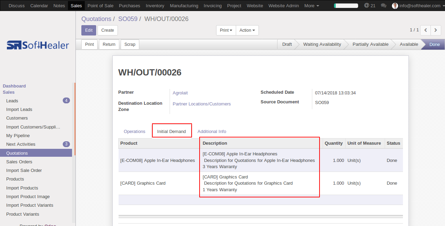Open the Purchases menu
This screenshot has width=445, height=226.
[x=129, y=6]
